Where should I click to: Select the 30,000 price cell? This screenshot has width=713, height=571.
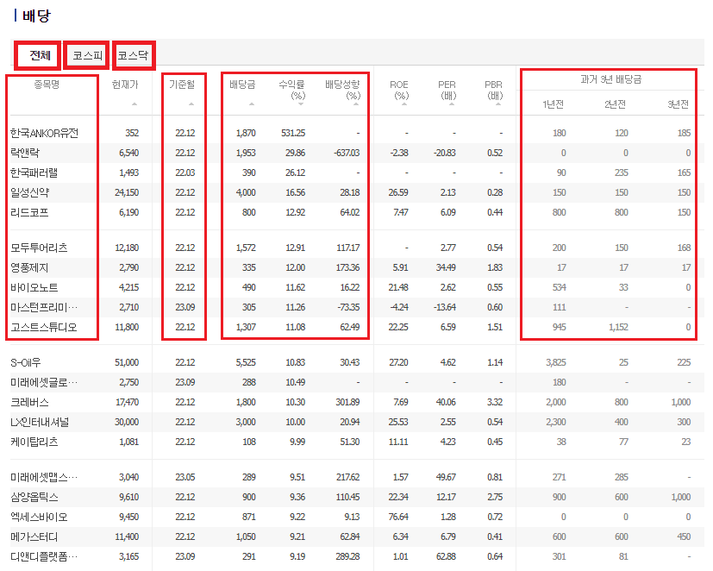127,423
